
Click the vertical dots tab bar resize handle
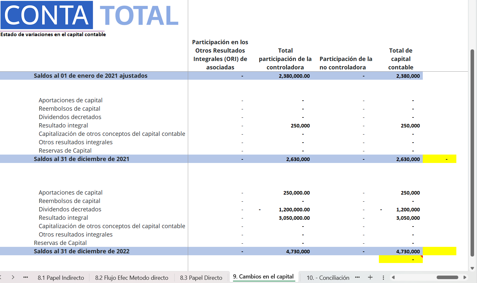tap(383, 278)
